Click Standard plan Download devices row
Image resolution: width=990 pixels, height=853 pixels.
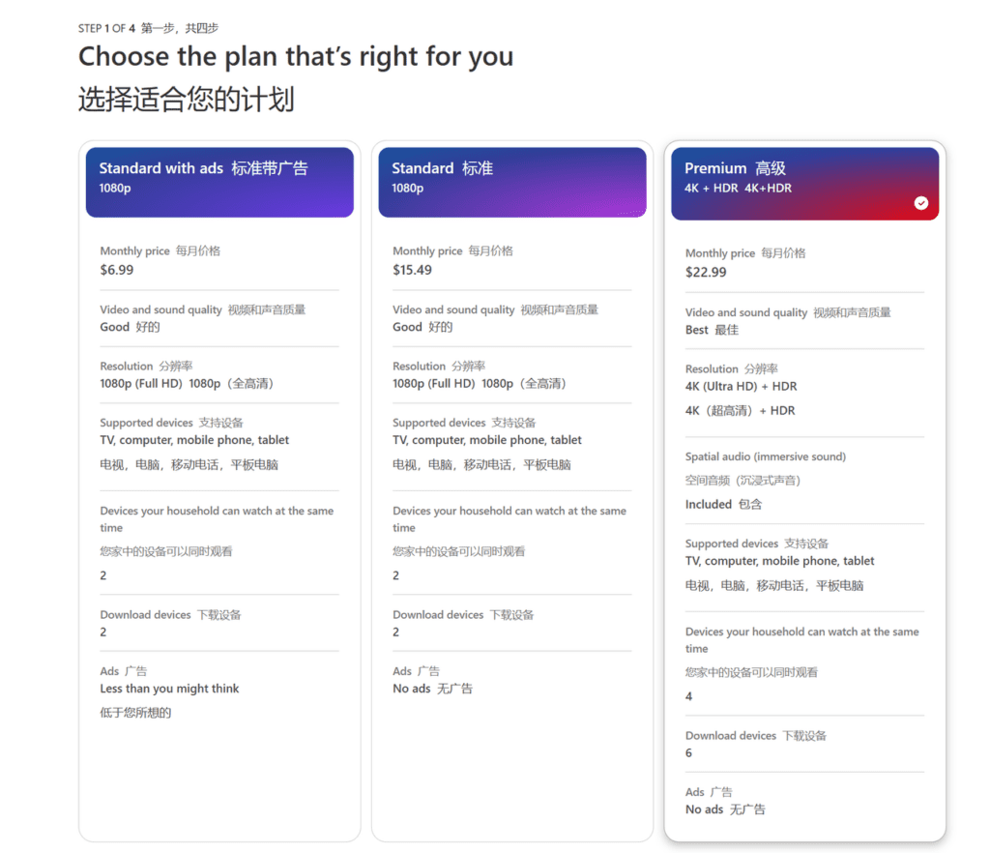[x=512, y=623]
